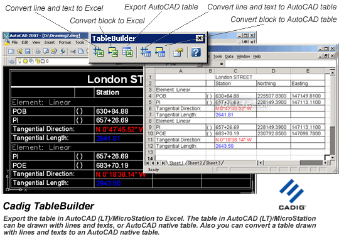Open the layer 0 dropdown list
The image size is (339, 239).
52,61
